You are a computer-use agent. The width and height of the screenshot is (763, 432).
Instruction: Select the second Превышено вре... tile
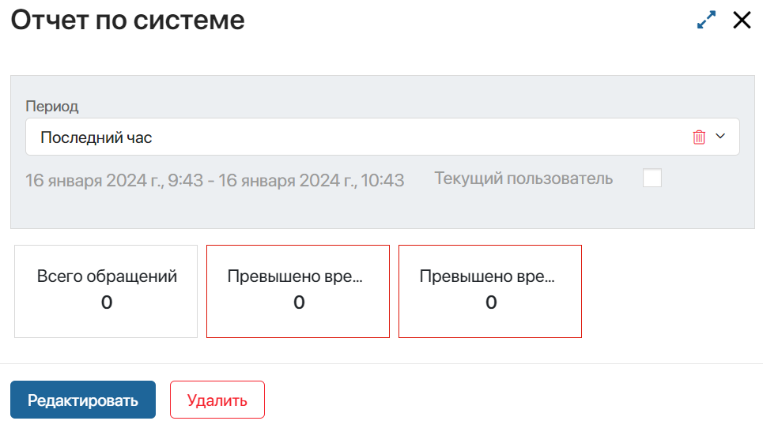click(490, 291)
